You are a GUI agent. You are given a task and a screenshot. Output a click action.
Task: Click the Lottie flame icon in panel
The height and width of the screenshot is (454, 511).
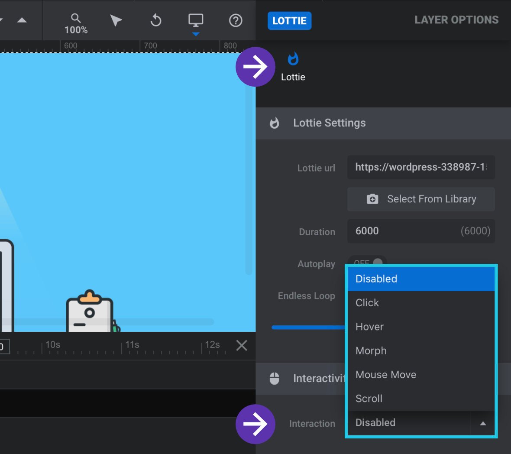pos(293,59)
